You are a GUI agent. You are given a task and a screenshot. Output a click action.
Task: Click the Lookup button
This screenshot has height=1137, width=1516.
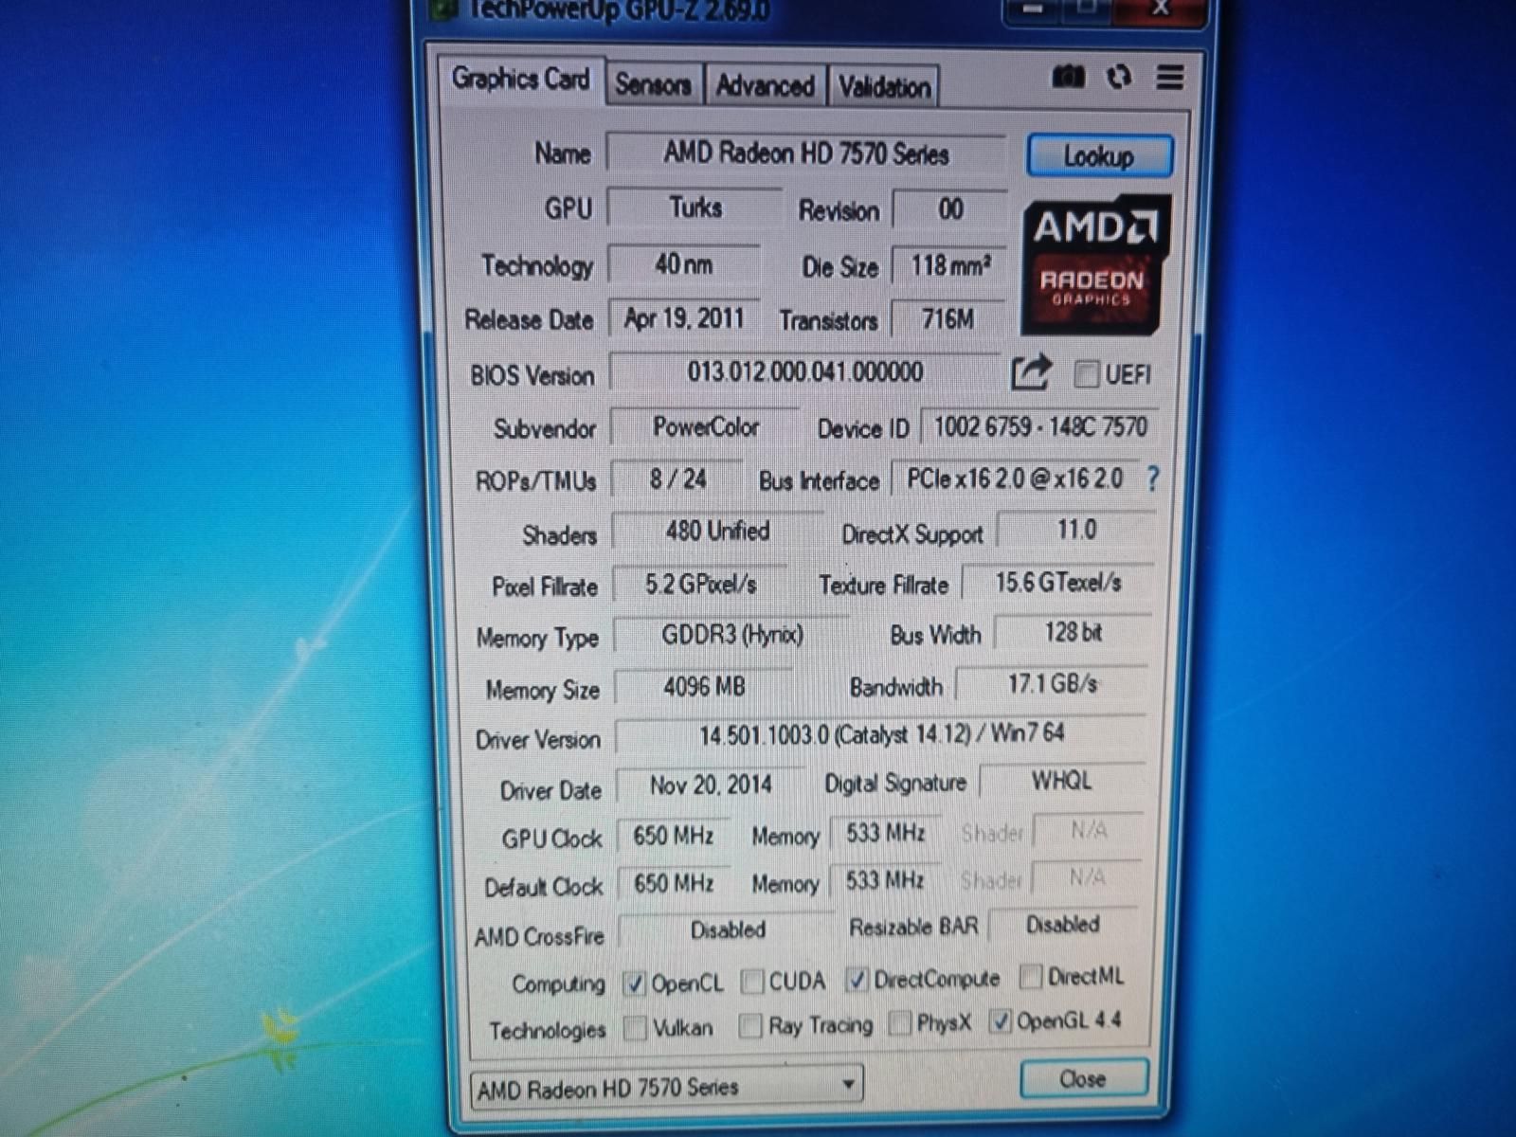1099,155
